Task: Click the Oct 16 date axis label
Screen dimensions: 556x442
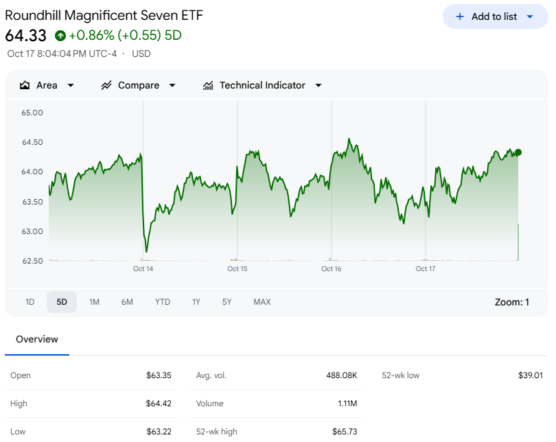Action: [331, 268]
